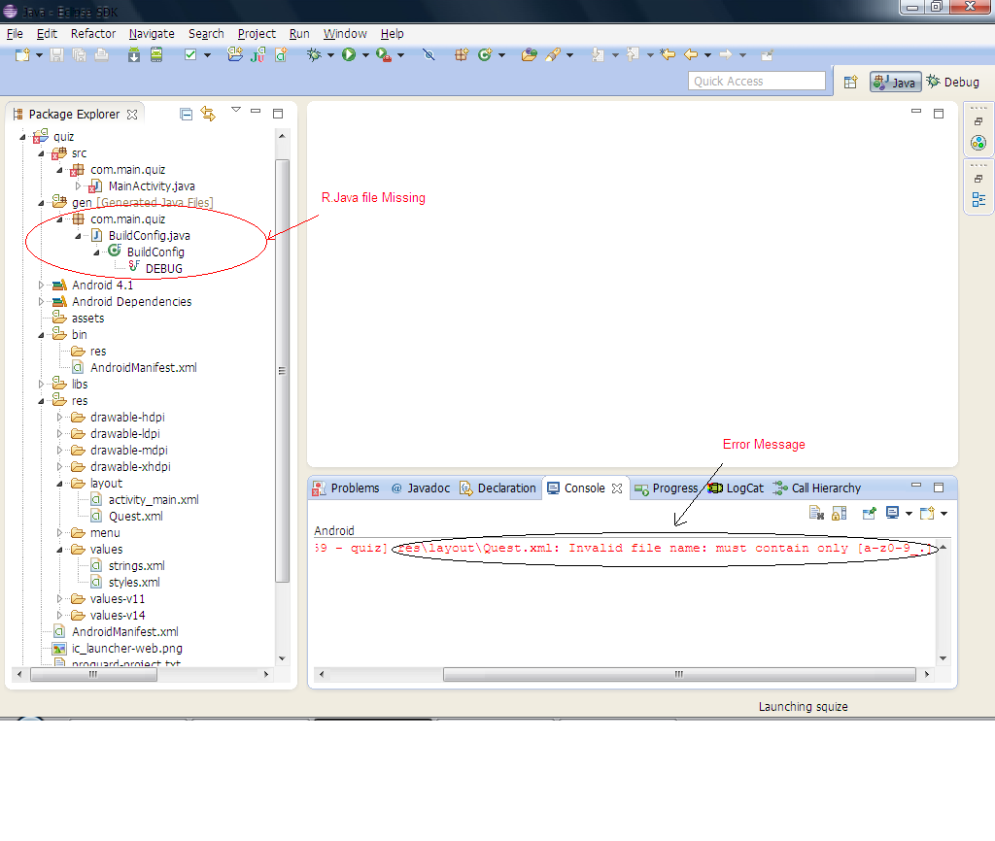This screenshot has width=995, height=841.
Task: Click the Debug bug toolbar icon
Action: point(314,55)
